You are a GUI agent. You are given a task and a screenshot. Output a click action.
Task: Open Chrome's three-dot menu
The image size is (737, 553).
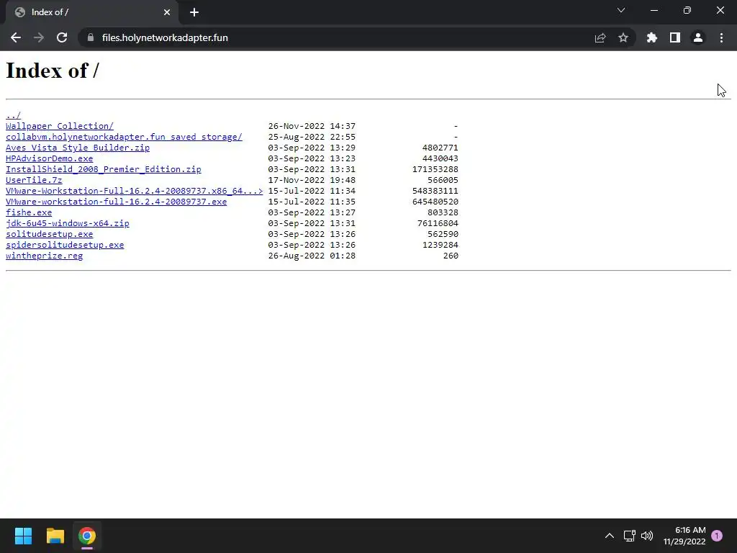pyautogui.click(x=721, y=37)
